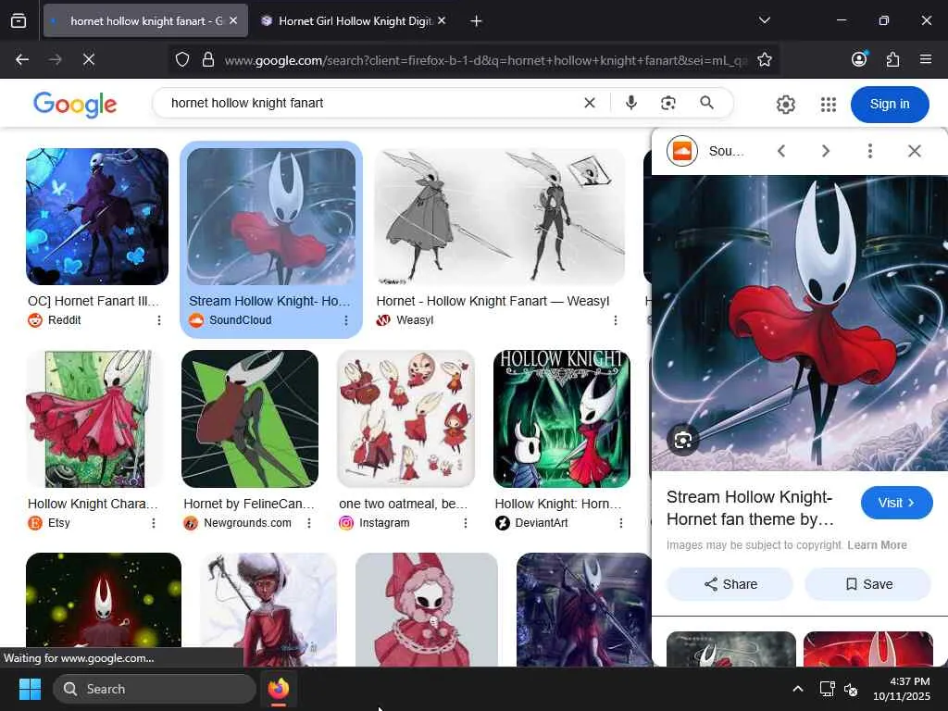Stop loading the page
Screen dimensions: 948x711
[88, 59]
